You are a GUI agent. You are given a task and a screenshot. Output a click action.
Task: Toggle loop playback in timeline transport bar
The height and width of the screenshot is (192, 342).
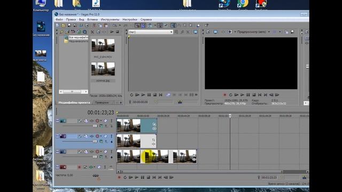tap(125, 178)
